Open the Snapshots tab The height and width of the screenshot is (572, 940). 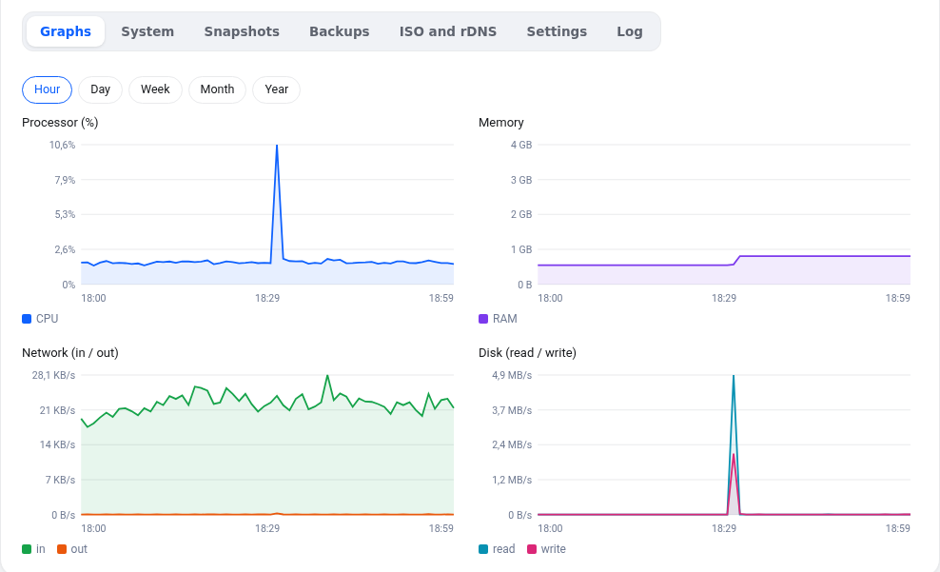pos(242,31)
